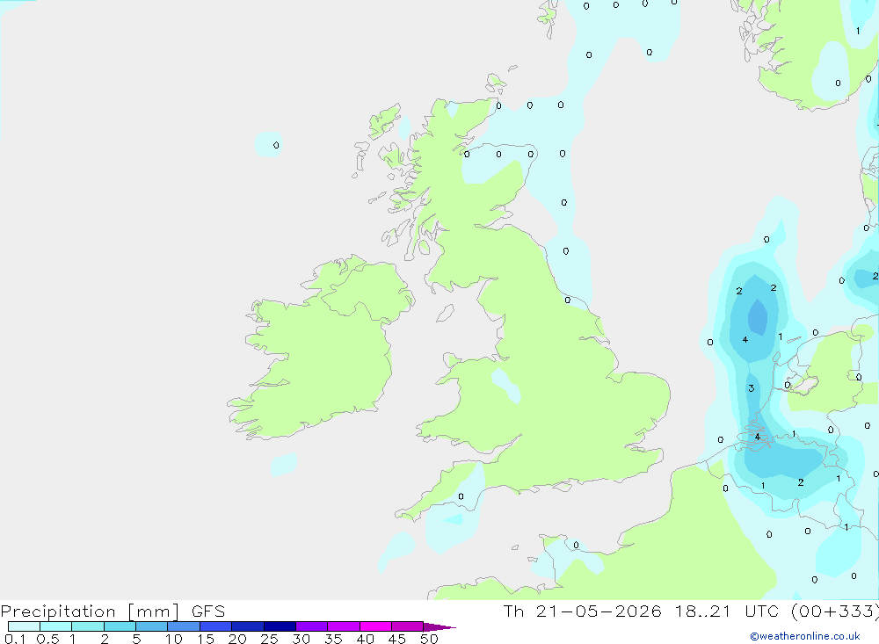879x644 pixels.
Task: Click the dark blue 20-25 legend swatch
Action: pos(248,626)
